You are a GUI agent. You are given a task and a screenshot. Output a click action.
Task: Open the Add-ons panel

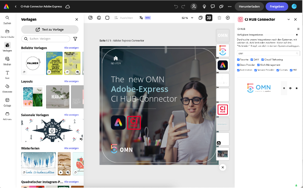pos(7,116)
